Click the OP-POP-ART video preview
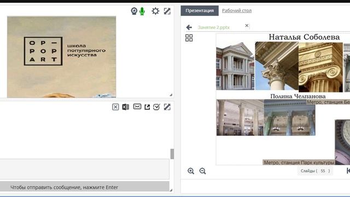Screen dimensions: 350x197 61,57
